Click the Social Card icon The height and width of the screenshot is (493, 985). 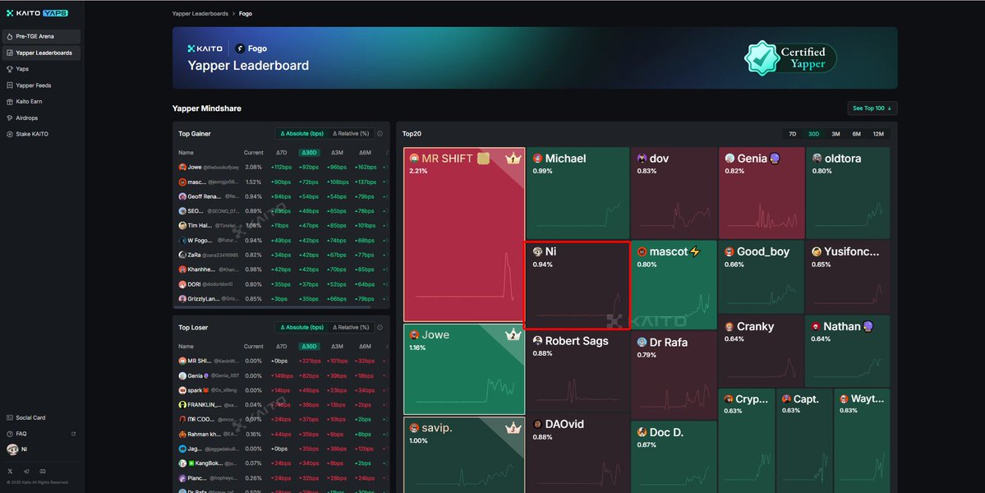(x=9, y=417)
